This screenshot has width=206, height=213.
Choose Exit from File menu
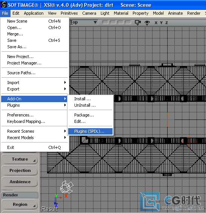click(35, 147)
